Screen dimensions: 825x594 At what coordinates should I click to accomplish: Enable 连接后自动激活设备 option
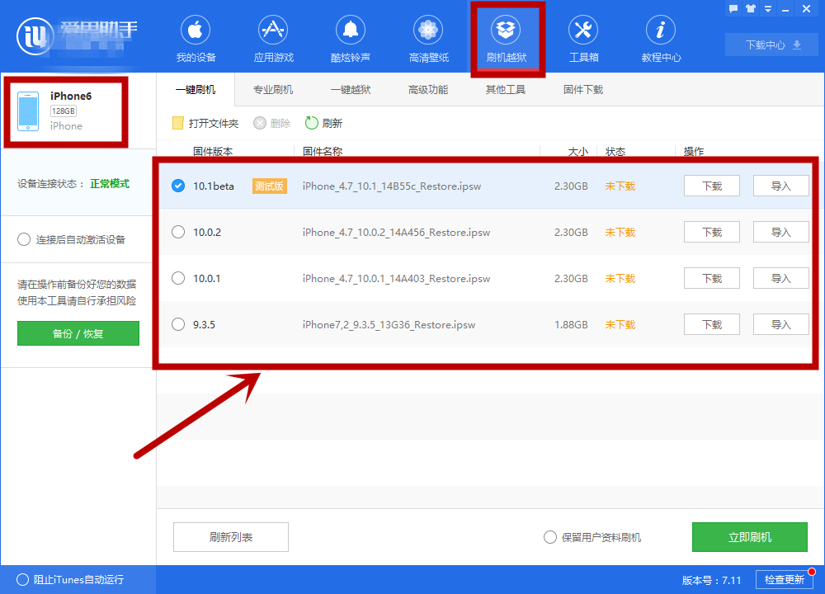[24, 239]
